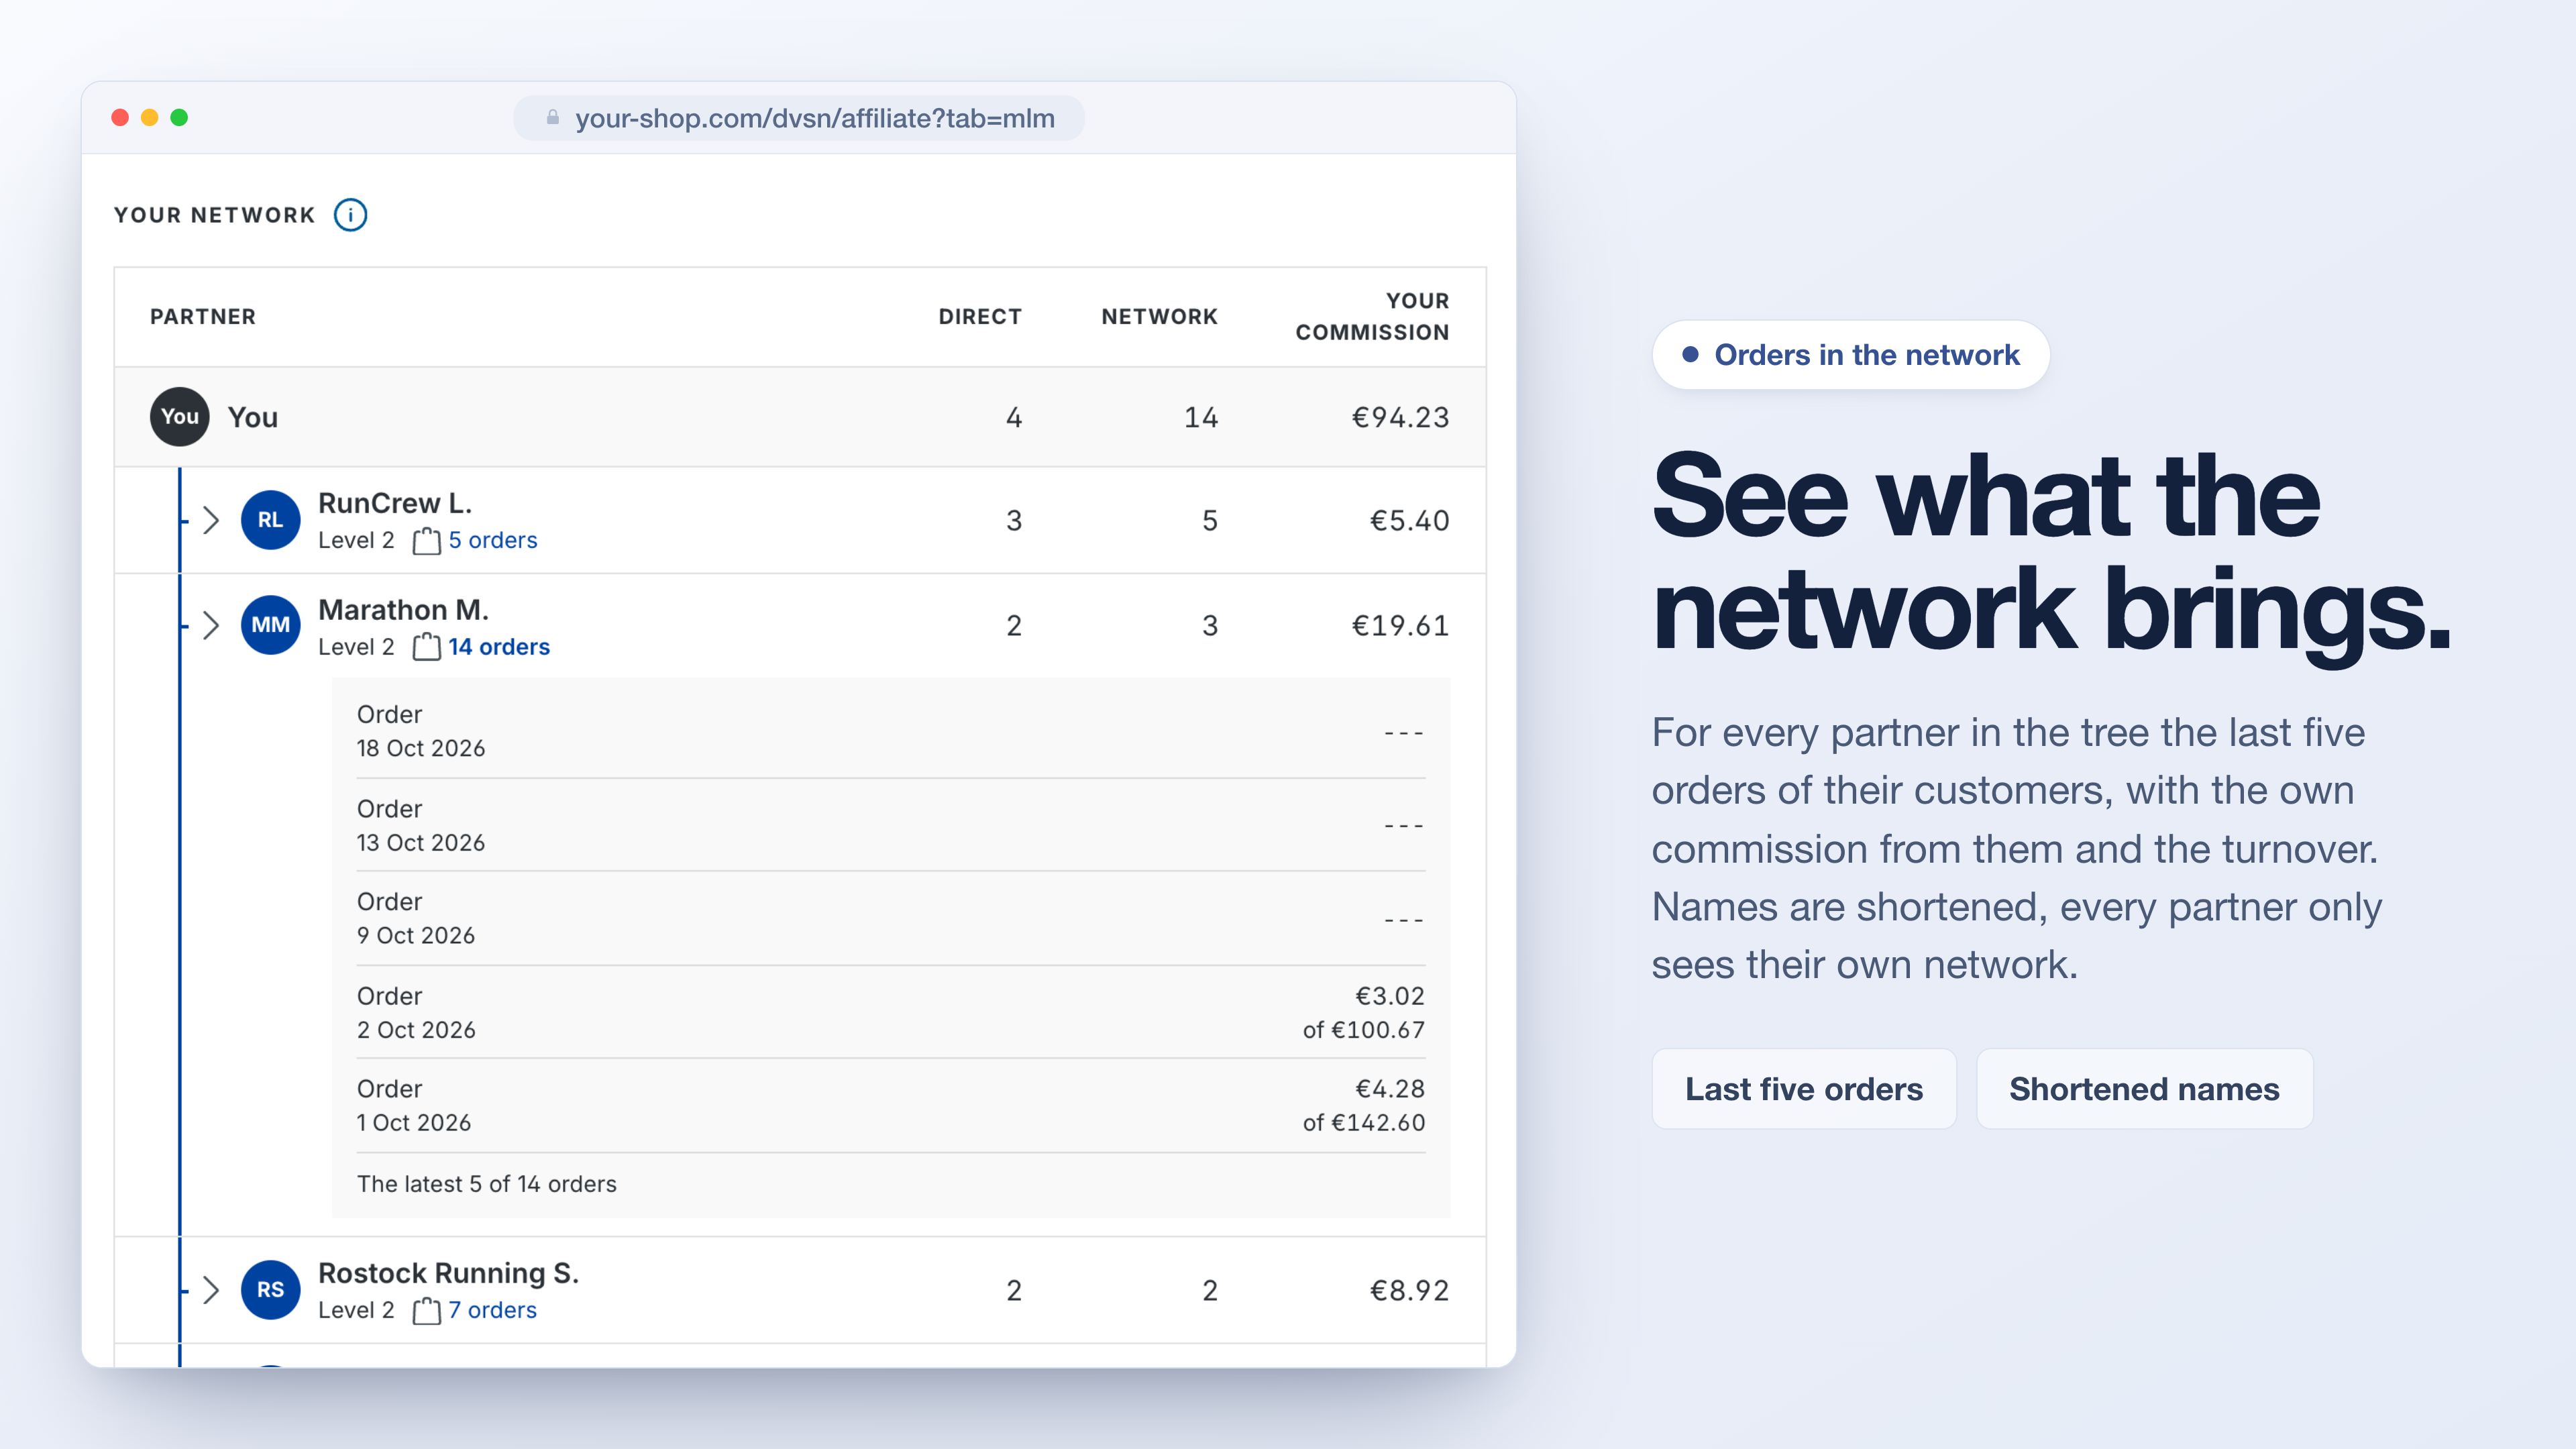Click the name label You in first row
The height and width of the screenshot is (1449, 2576).
tap(253, 417)
